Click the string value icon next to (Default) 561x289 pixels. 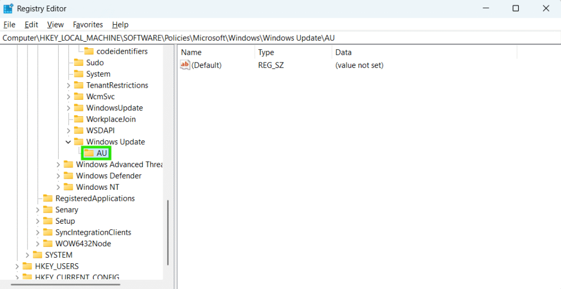[185, 65]
